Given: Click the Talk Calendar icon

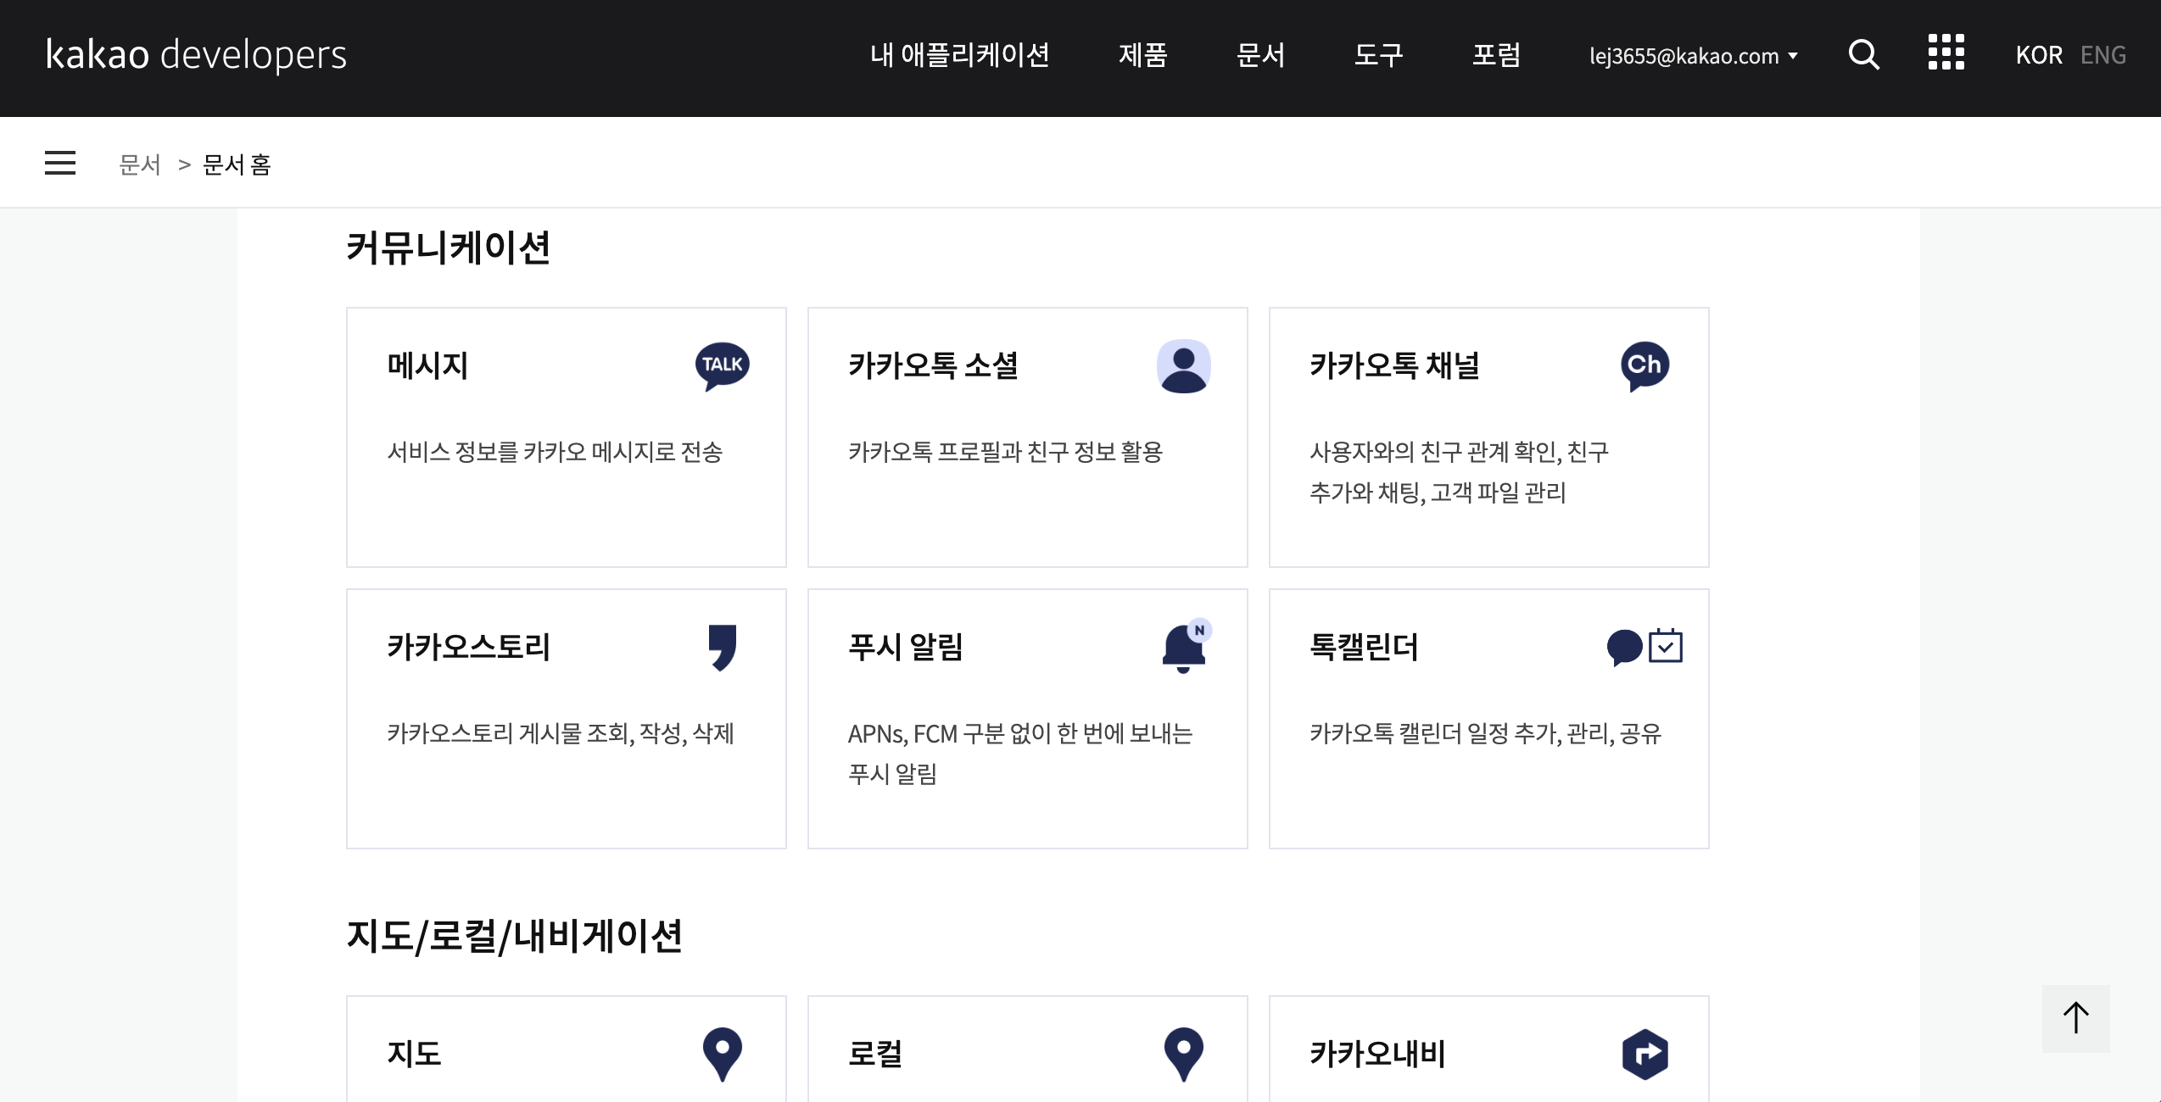Looking at the screenshot, I should click(1644, 647).
